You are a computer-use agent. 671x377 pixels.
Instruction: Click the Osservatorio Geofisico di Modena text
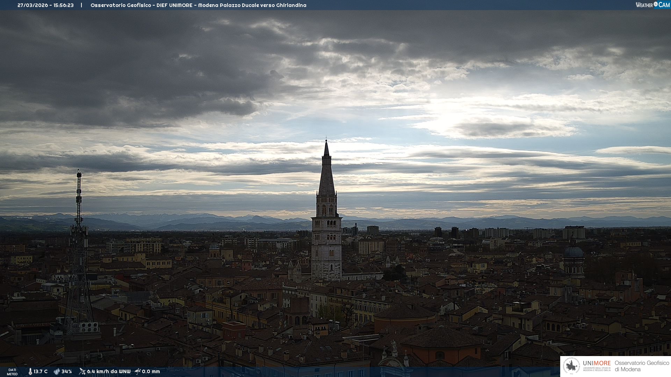[x=642, y=366]
